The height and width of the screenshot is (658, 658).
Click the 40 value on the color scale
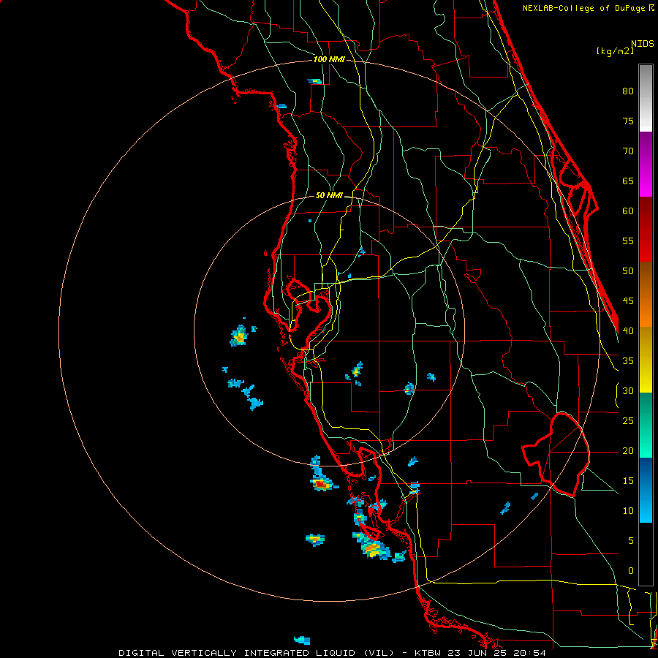(x=628, y=330)
